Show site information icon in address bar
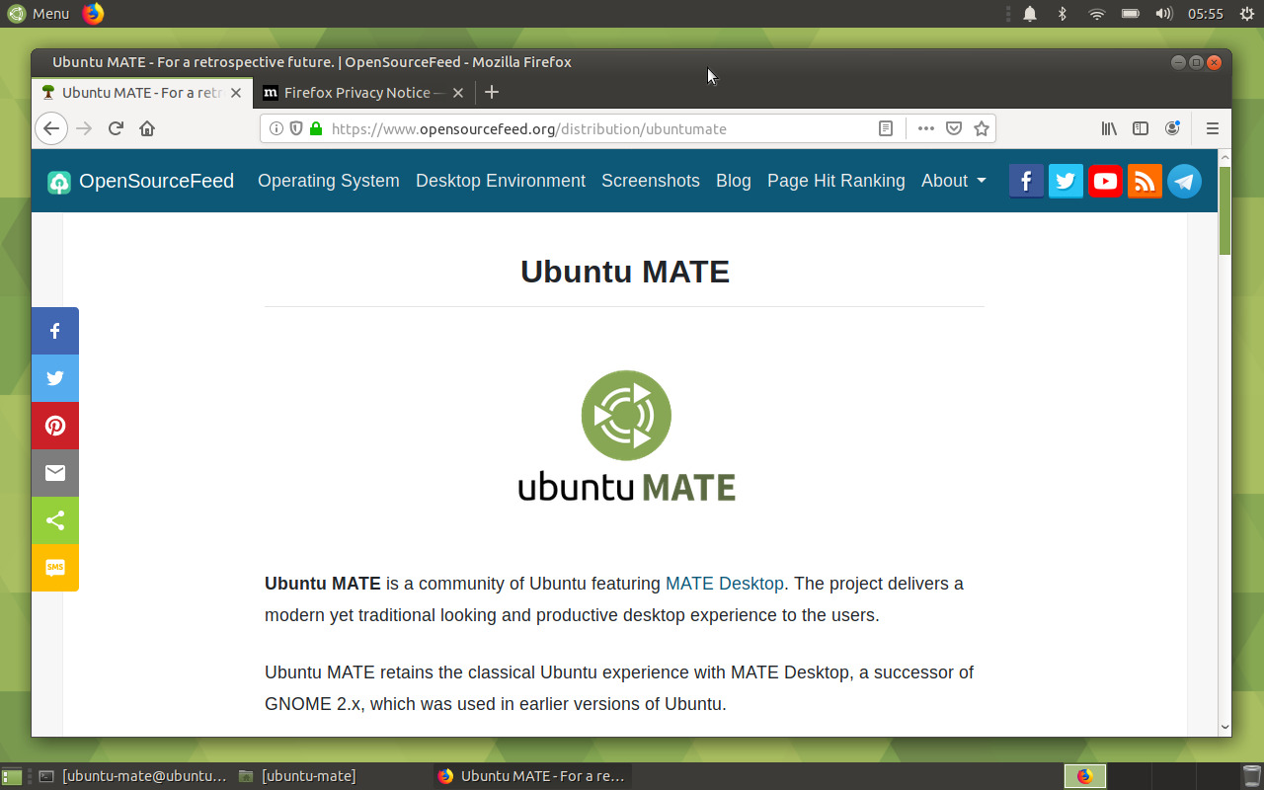This screenshot has height=790, width=1264. 276,128
